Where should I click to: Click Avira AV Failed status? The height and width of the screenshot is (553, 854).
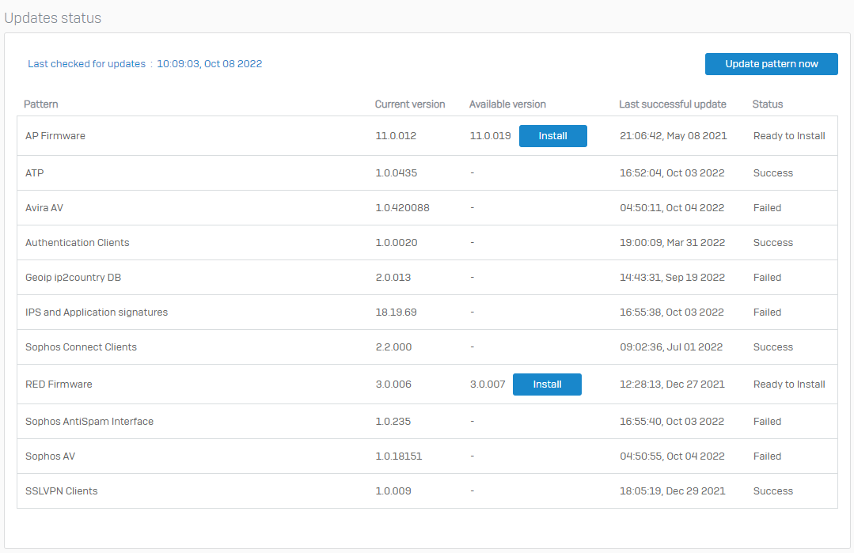pos(767,208)
